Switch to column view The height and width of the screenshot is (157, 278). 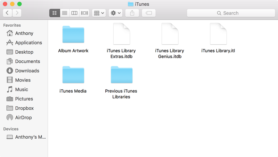tap(74, 13)
